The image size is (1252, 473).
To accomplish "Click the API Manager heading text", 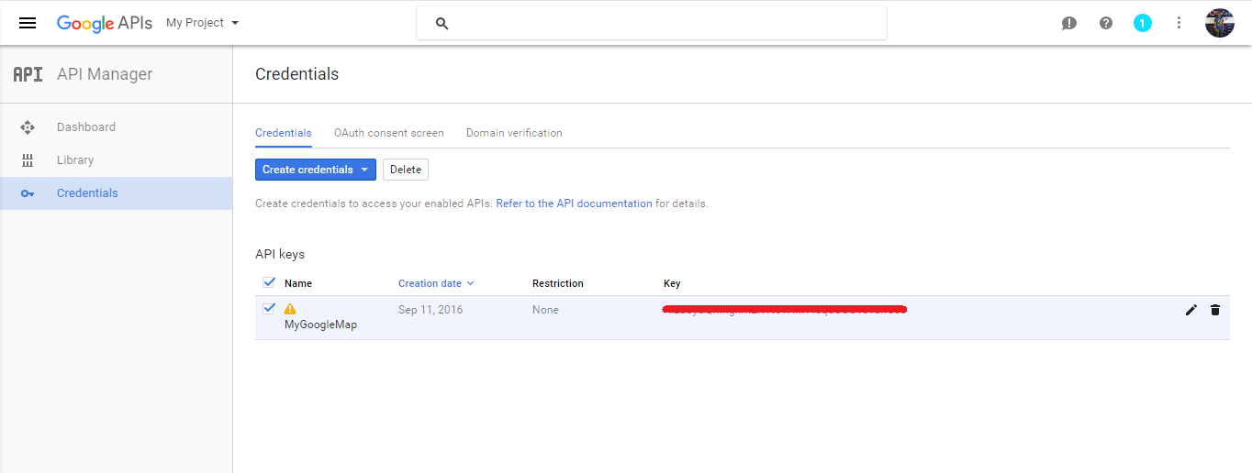I will [105, 74].
